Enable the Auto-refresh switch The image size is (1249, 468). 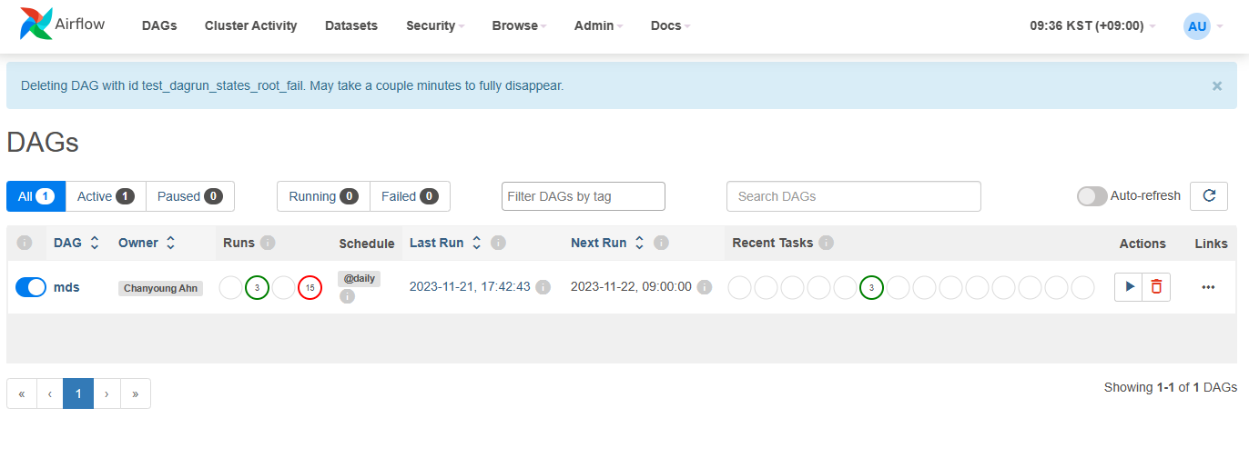[x=1092, y=196]
